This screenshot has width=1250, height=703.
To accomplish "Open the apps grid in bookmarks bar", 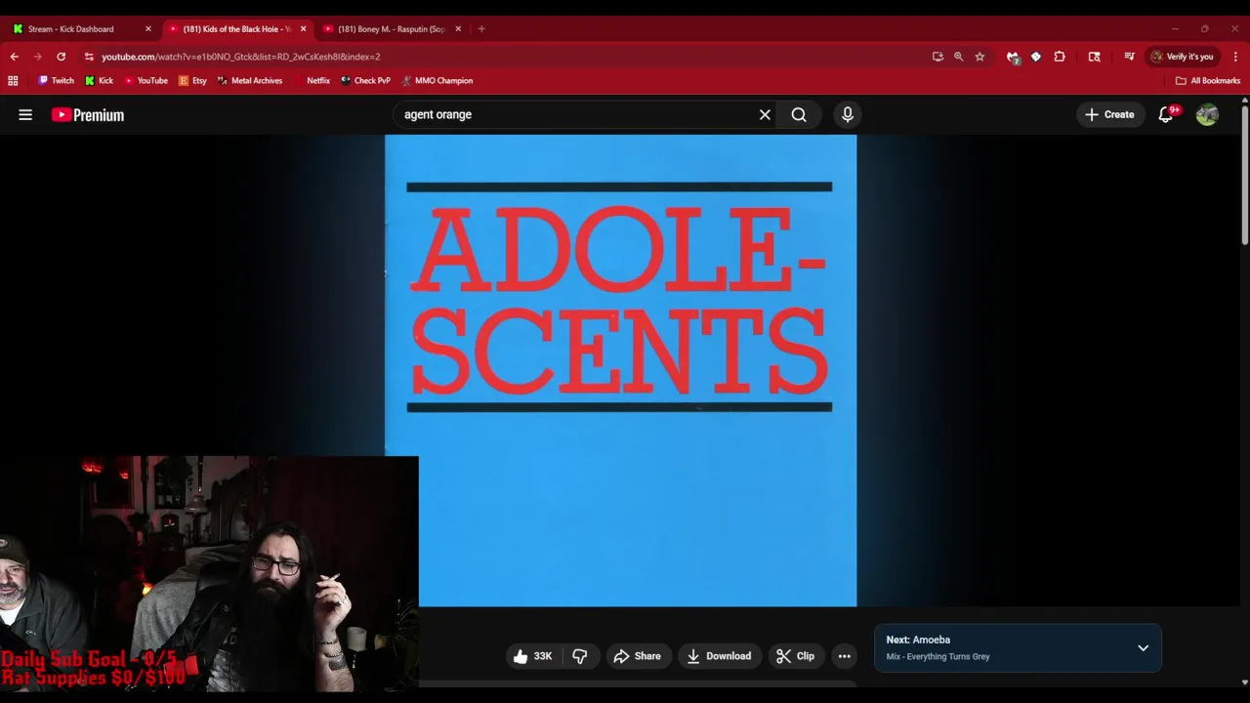I will 13,81.
